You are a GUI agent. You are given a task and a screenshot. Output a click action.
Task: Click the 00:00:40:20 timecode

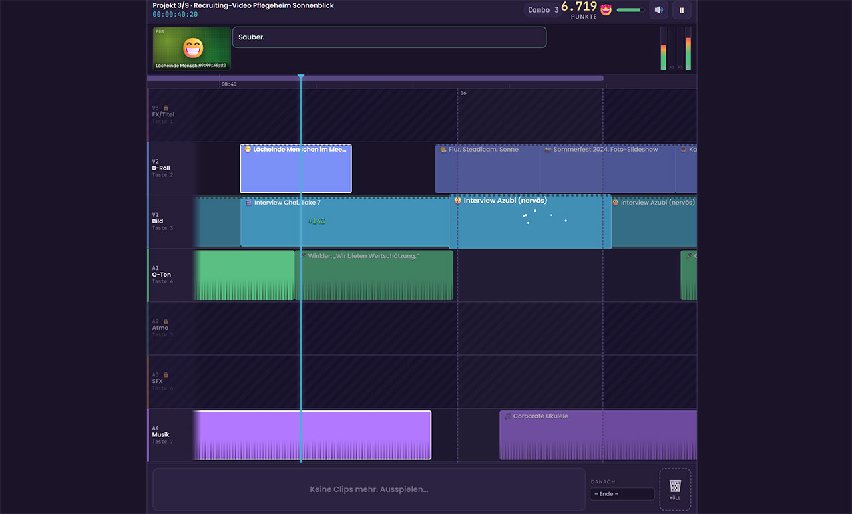coord(175,14)
